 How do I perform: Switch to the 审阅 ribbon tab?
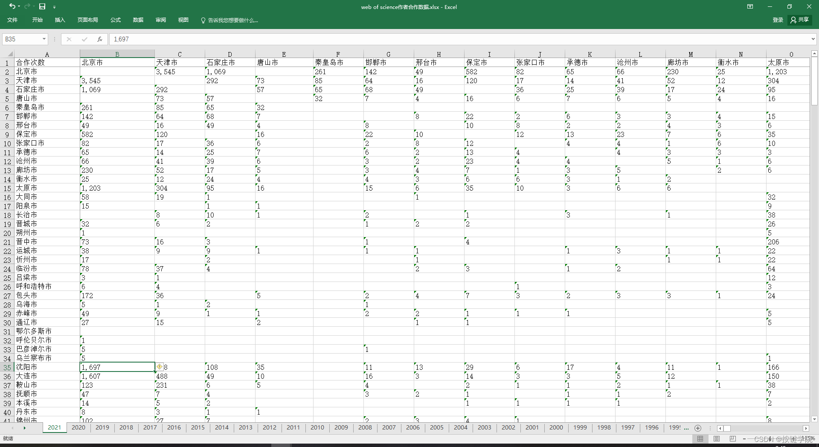(161, 20)
